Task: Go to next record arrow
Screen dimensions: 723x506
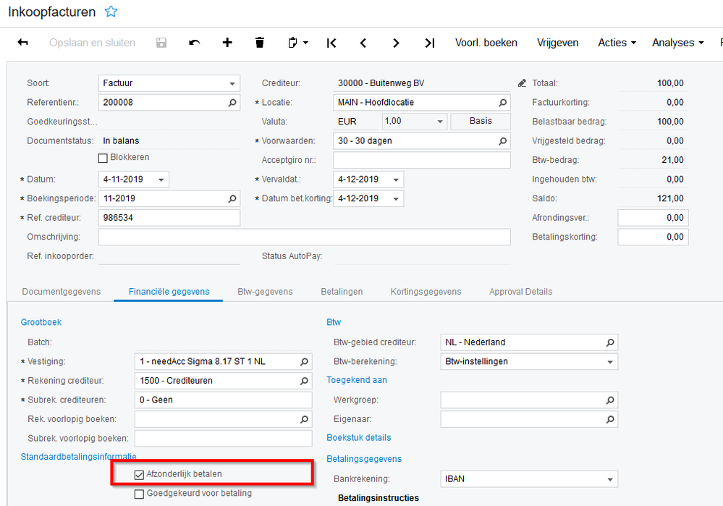Action: [396, 43]
